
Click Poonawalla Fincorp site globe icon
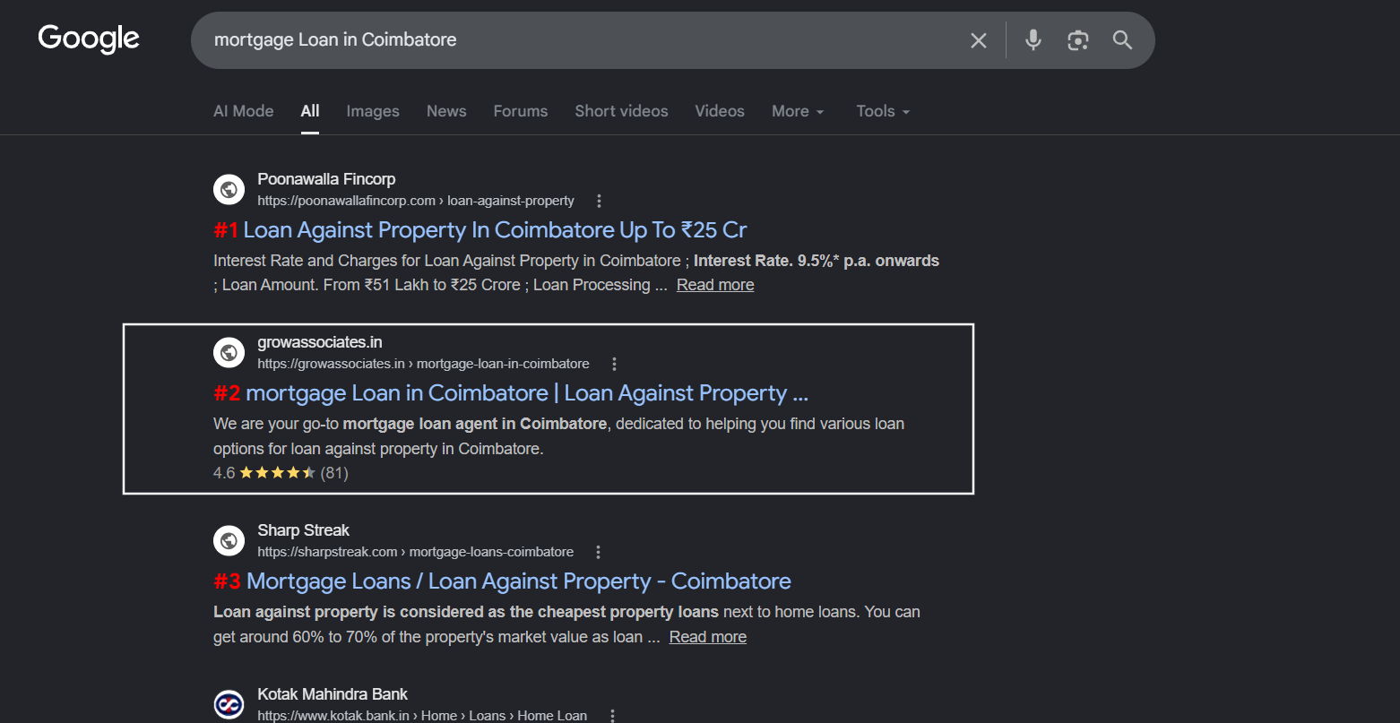[229, 189]
